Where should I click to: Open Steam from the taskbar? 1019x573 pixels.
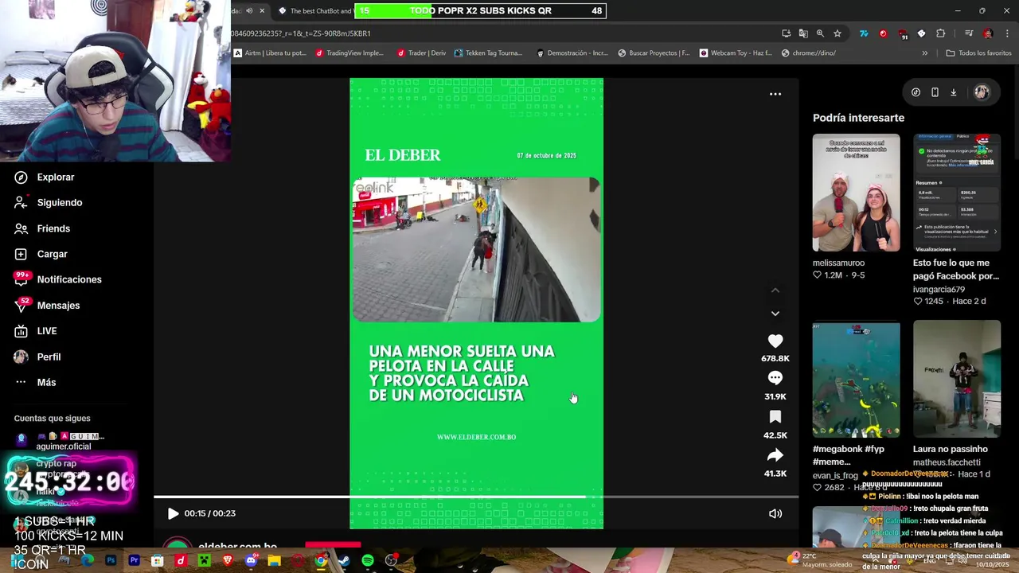tap(344, 560)
